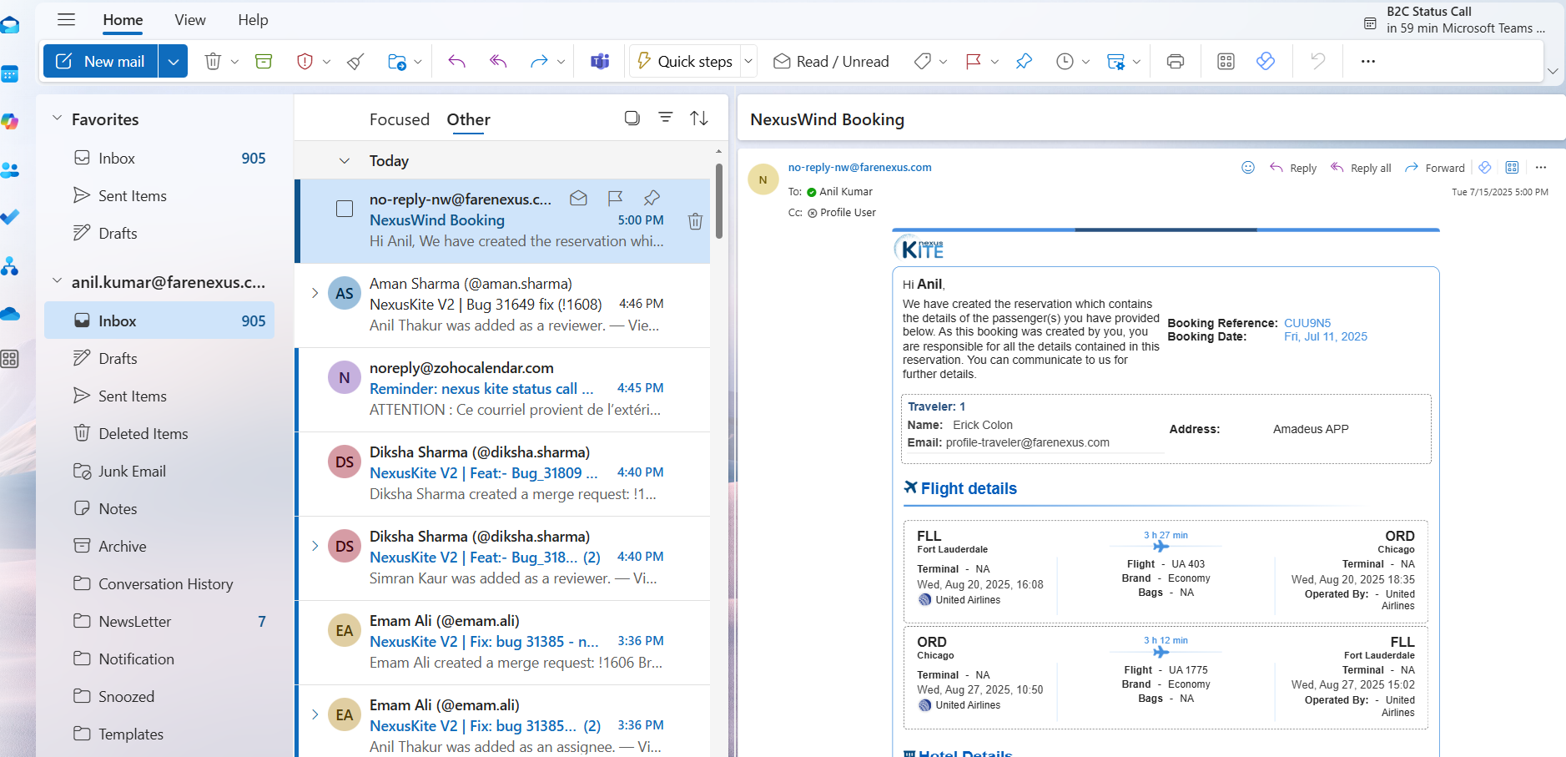Click Quick steps button
The height and width of the screenshot is (757, 1566).
click(685, 61)
